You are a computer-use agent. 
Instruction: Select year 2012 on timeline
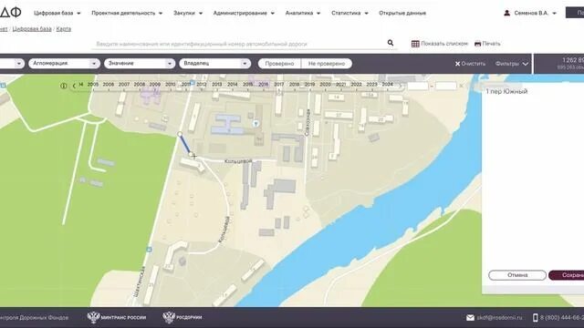click(x=202, y=85)
